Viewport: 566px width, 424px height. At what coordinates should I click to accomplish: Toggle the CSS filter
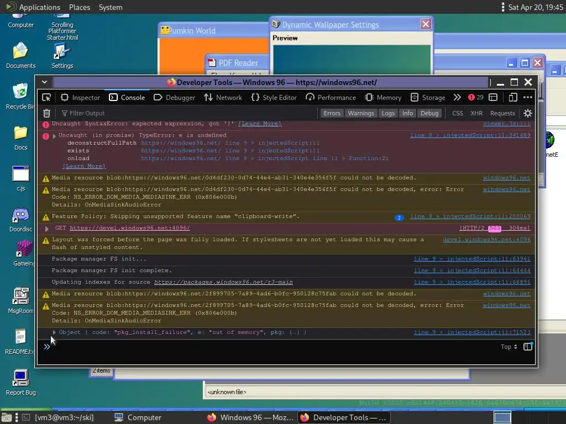(x=457, y=113)
